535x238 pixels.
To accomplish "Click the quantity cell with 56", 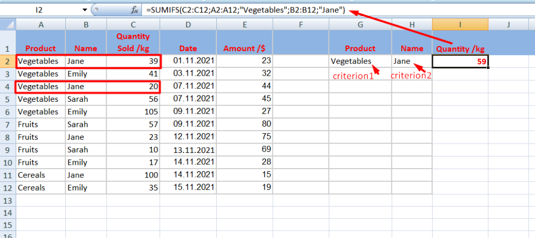I will [133, 99].
